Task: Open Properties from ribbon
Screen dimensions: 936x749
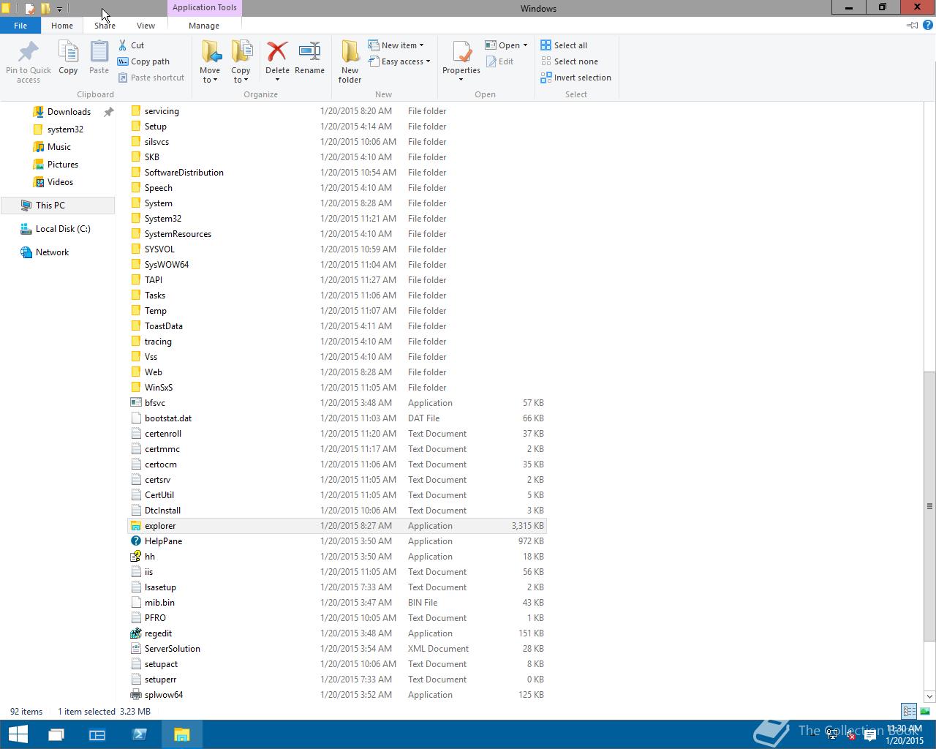Action: (461, 59)
